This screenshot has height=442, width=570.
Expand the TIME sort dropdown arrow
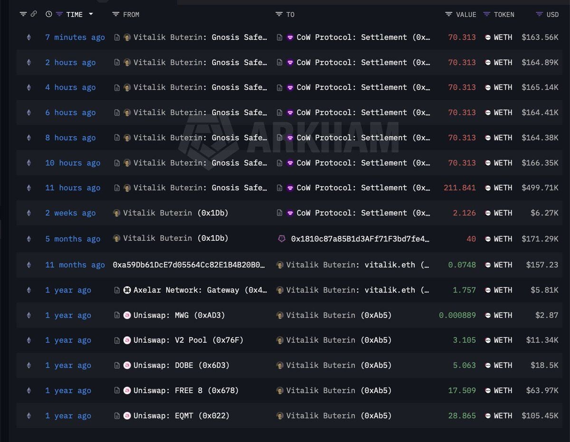(91, 14)
